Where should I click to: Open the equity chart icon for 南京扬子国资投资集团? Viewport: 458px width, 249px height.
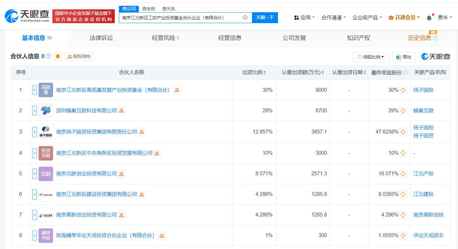click(x=142, y=132)
